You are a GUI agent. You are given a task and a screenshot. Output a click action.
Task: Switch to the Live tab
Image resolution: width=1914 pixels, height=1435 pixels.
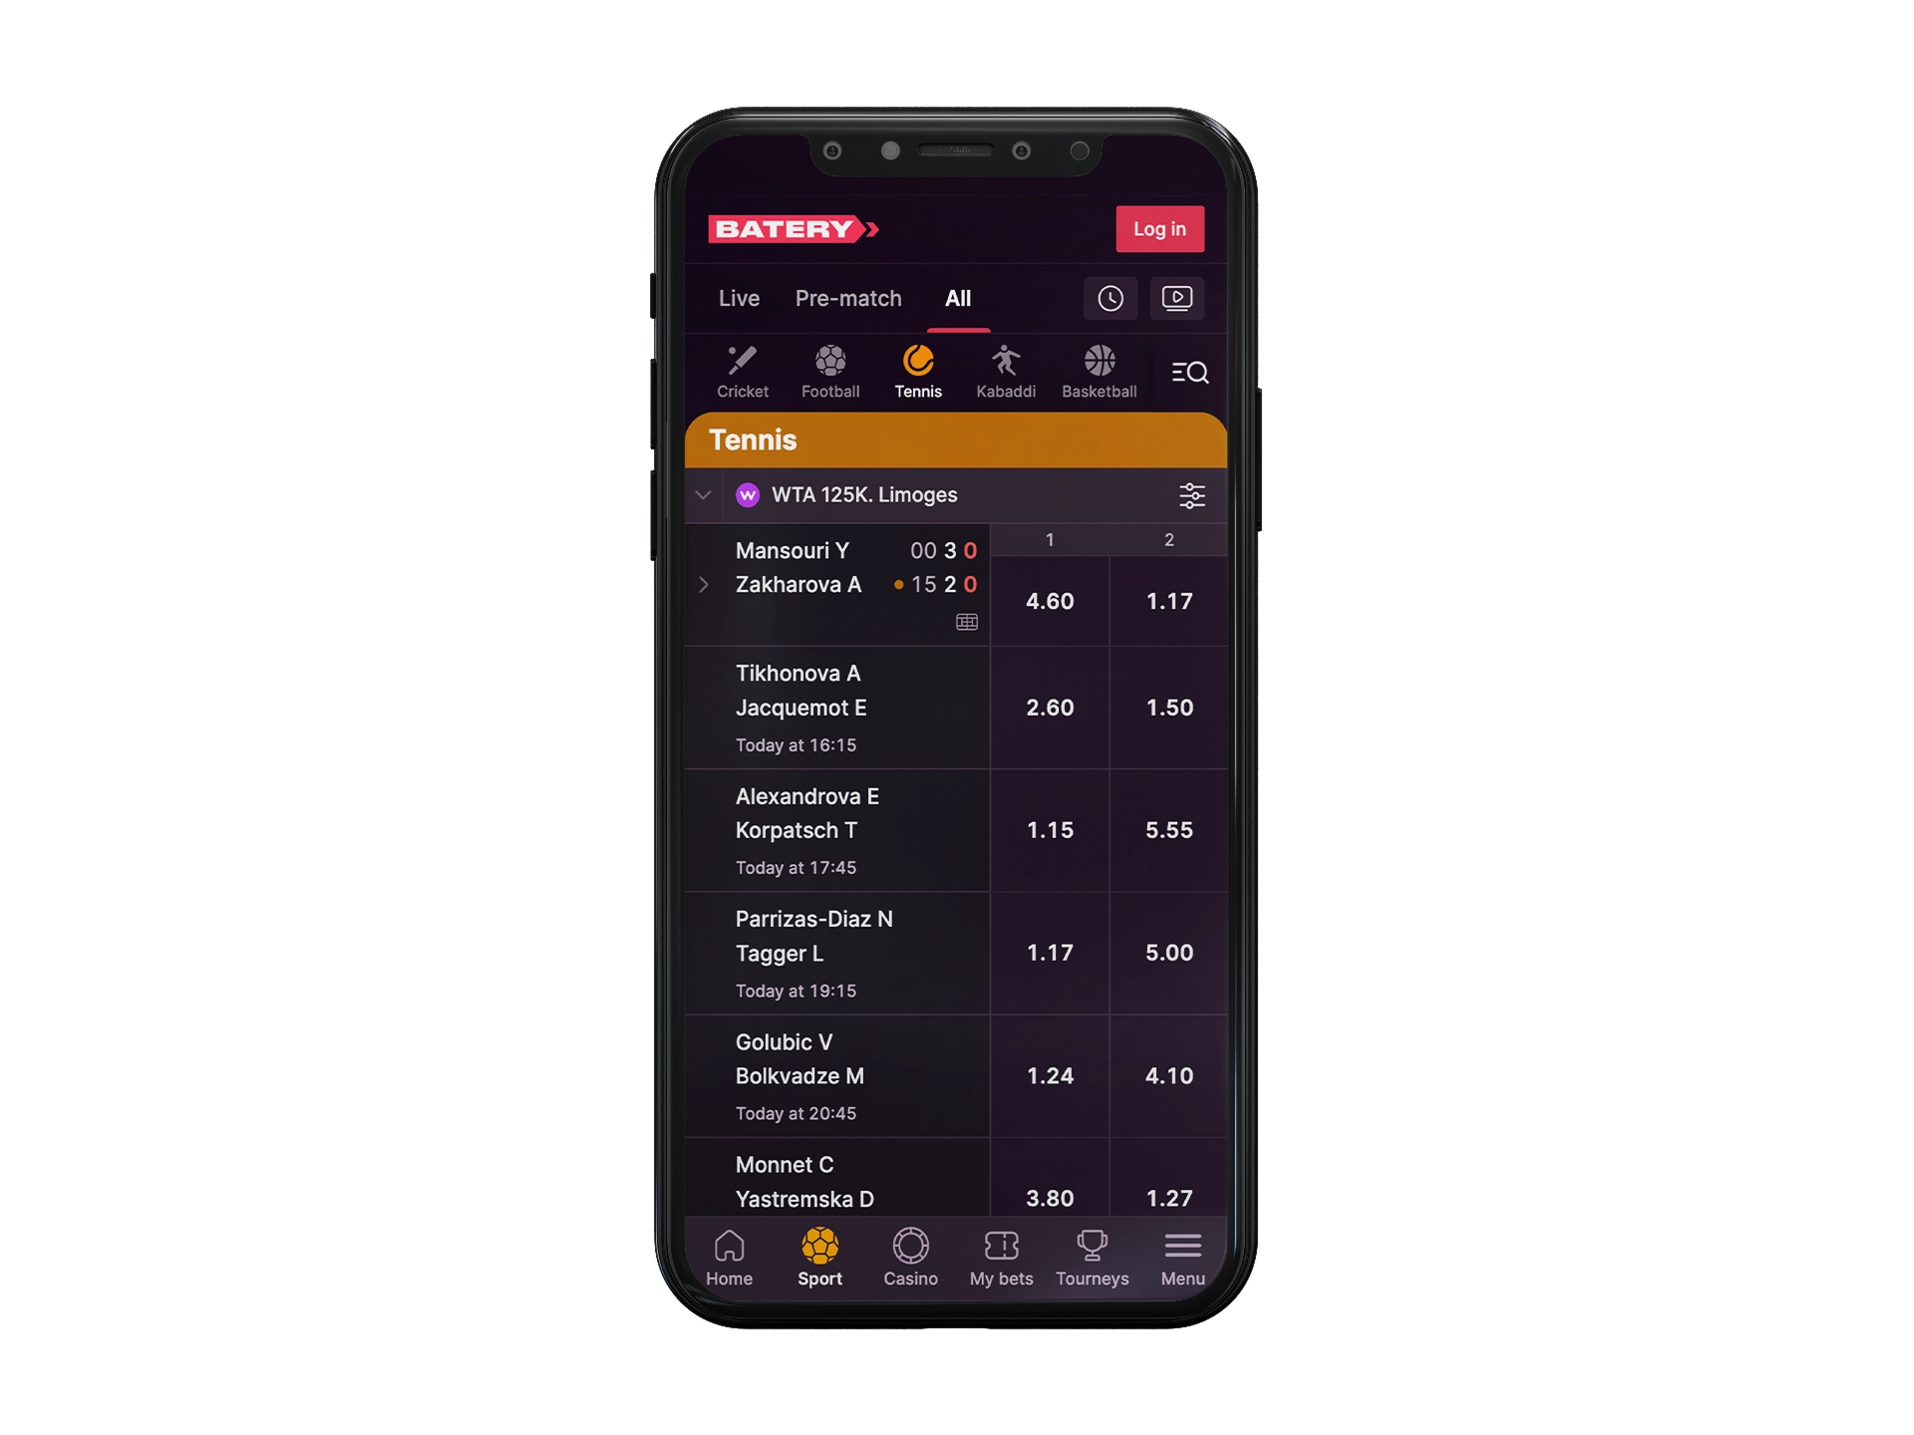pos(740,295)
